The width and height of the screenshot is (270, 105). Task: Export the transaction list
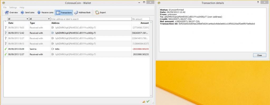(100, 13)
